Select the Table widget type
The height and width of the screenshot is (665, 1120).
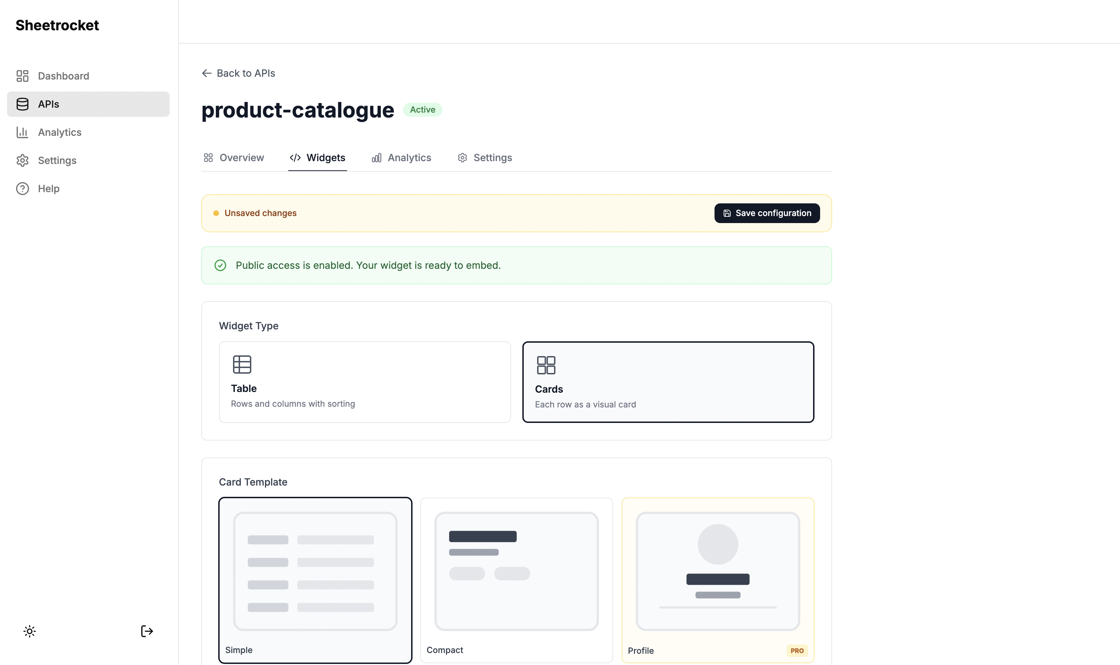[364, 382]
